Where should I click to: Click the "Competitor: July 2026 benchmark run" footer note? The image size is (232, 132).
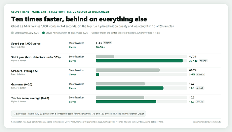(87, 122)
